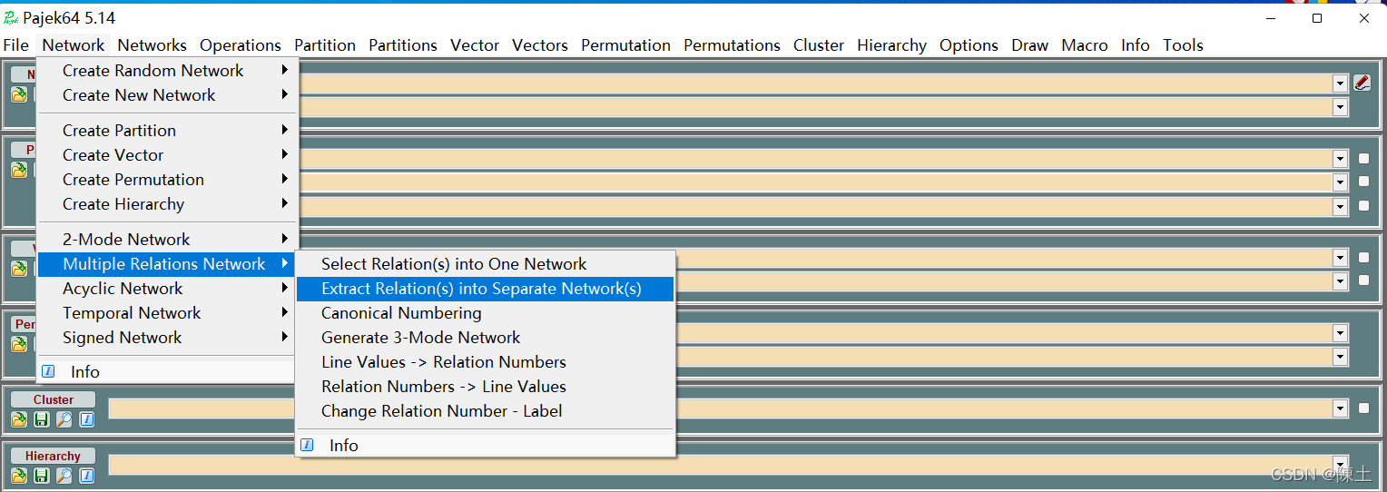Expand Signed Network submenu

point(167,338)
